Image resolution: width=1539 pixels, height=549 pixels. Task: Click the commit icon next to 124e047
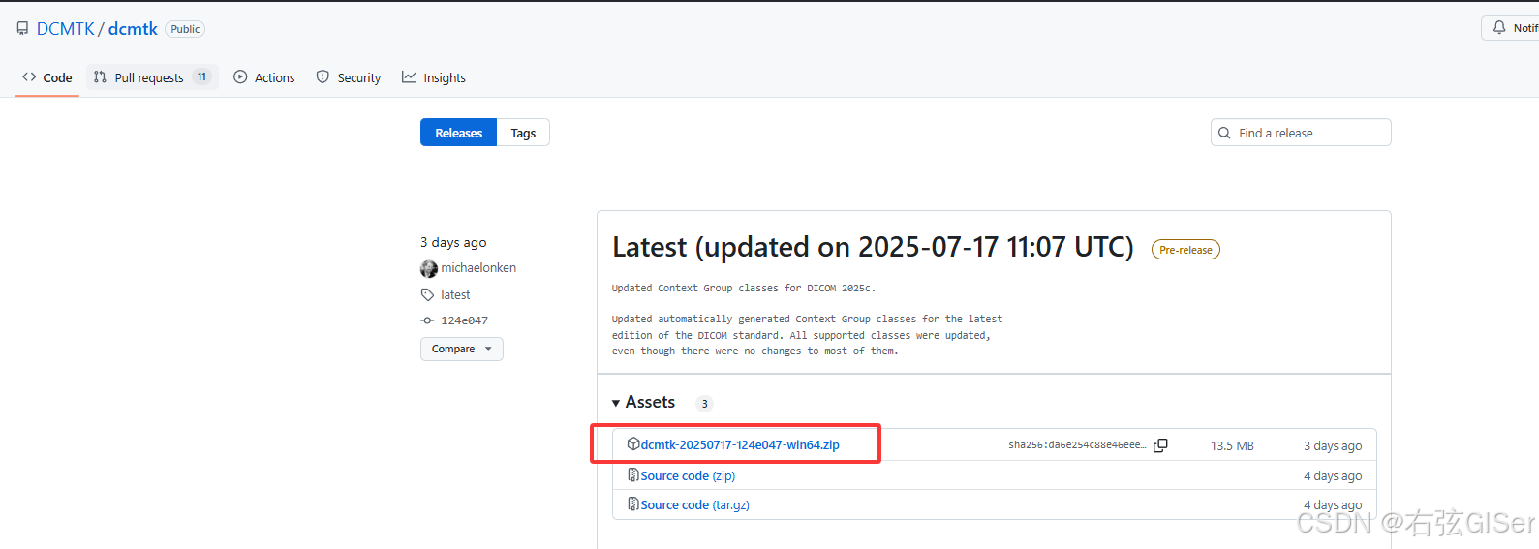[427, 320]
